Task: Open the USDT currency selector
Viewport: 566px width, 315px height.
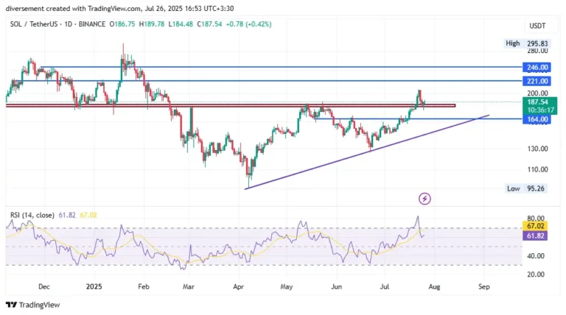Action: (537, 26)
